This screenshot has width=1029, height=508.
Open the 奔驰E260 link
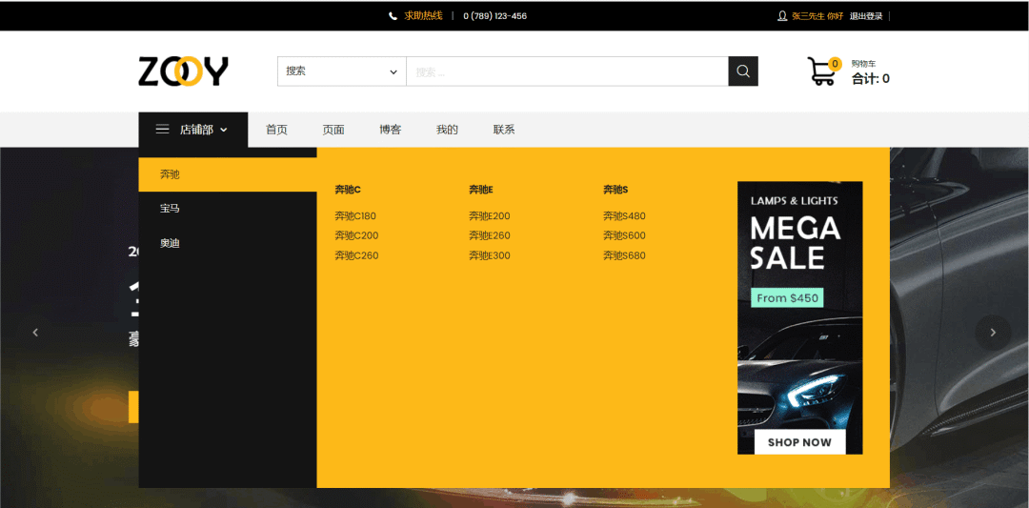(490, 235)
